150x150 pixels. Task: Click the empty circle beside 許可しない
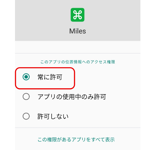pyautogui.click(x=26, y=116)
